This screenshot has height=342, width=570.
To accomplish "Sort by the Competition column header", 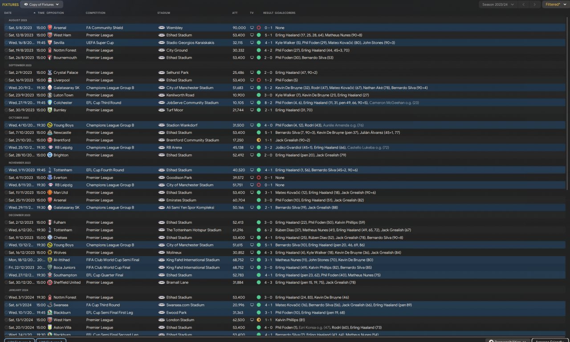I will (x=95, y=13).
